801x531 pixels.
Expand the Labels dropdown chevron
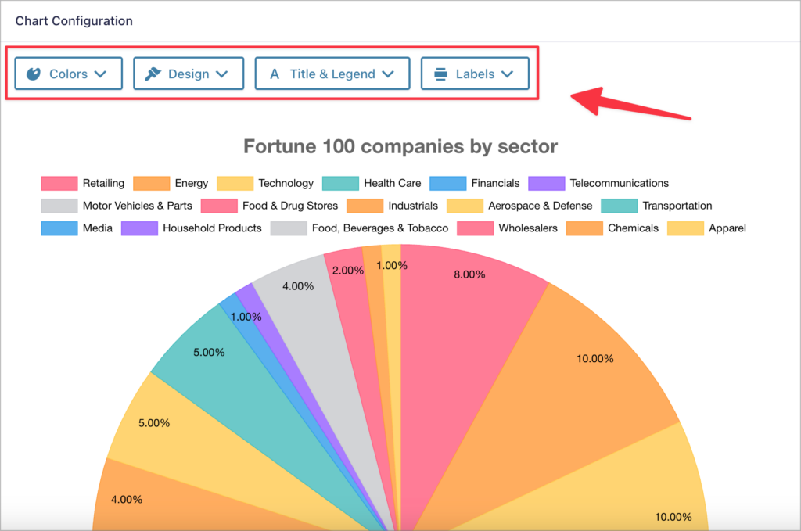click(x=507, y=74)
